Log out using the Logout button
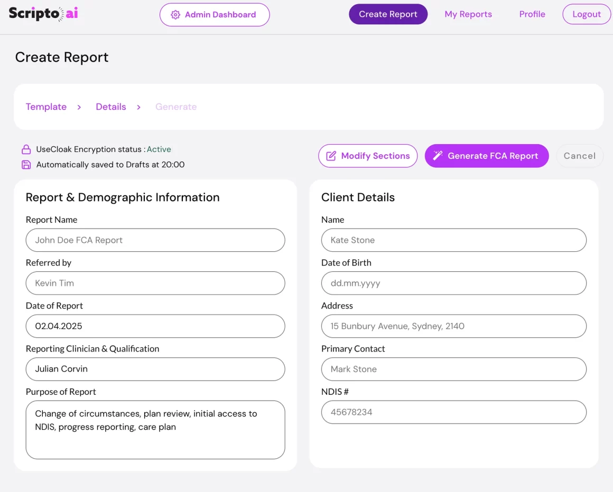613x492 pixels. (587, 14)
